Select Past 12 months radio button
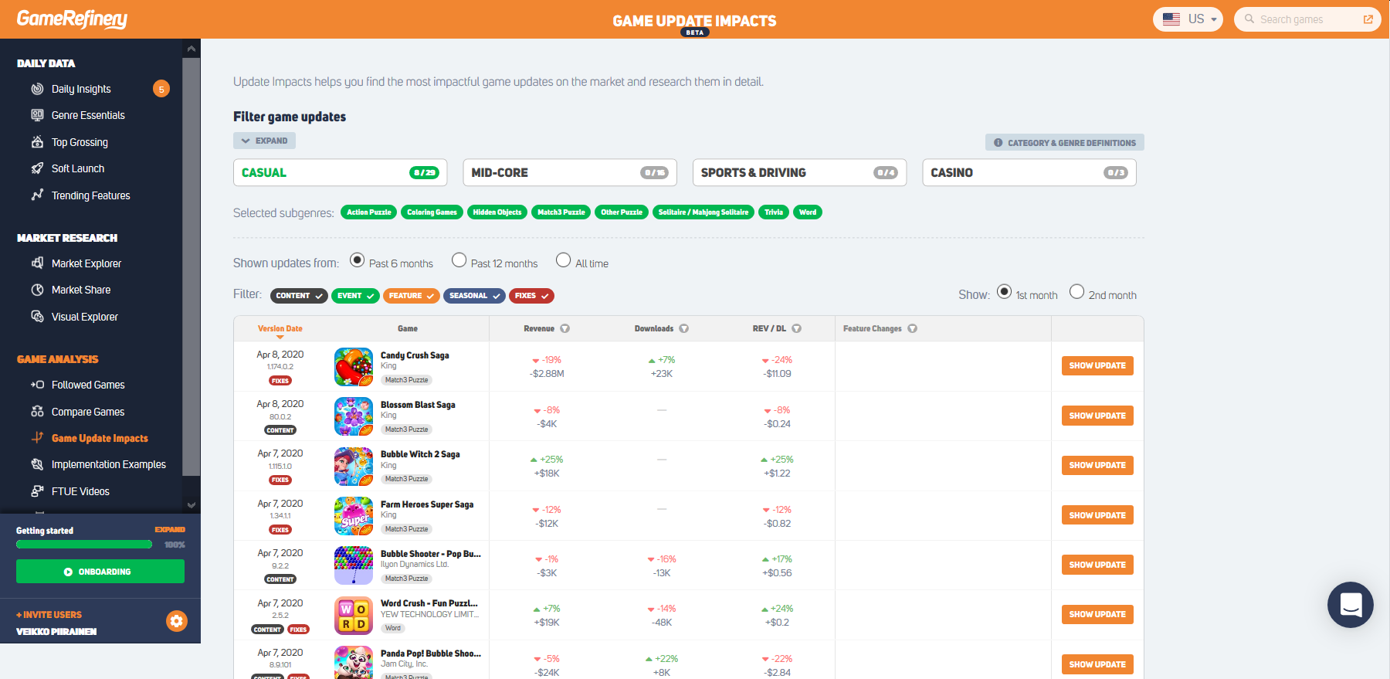The image size is (1390, 679). (459, 260)
